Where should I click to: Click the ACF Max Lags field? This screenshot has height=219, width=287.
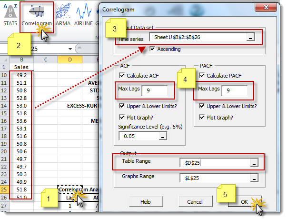coord(154,90)
